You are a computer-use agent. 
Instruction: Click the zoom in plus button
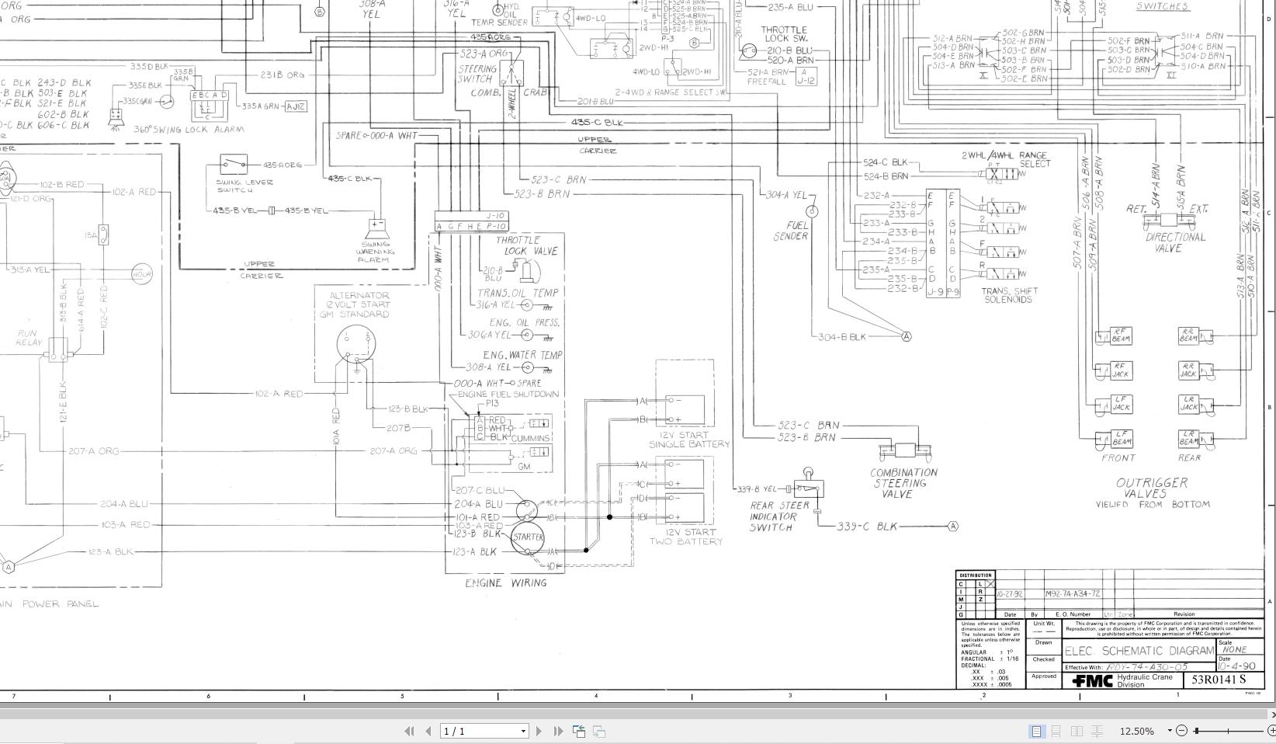(x=1271, y=731)
